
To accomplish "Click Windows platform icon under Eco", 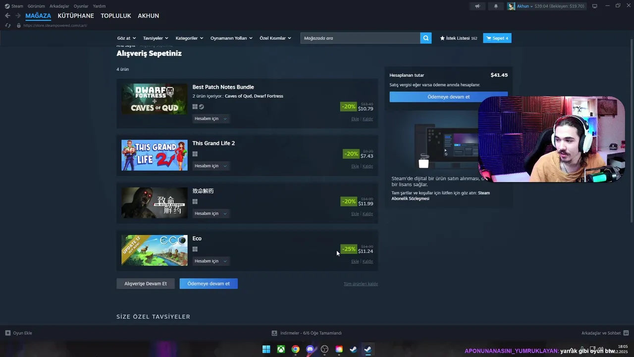I will coord(195,249).
